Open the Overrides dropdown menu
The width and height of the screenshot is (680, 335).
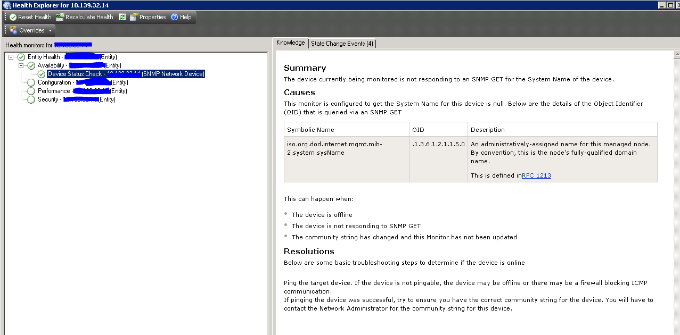point(31,30)
